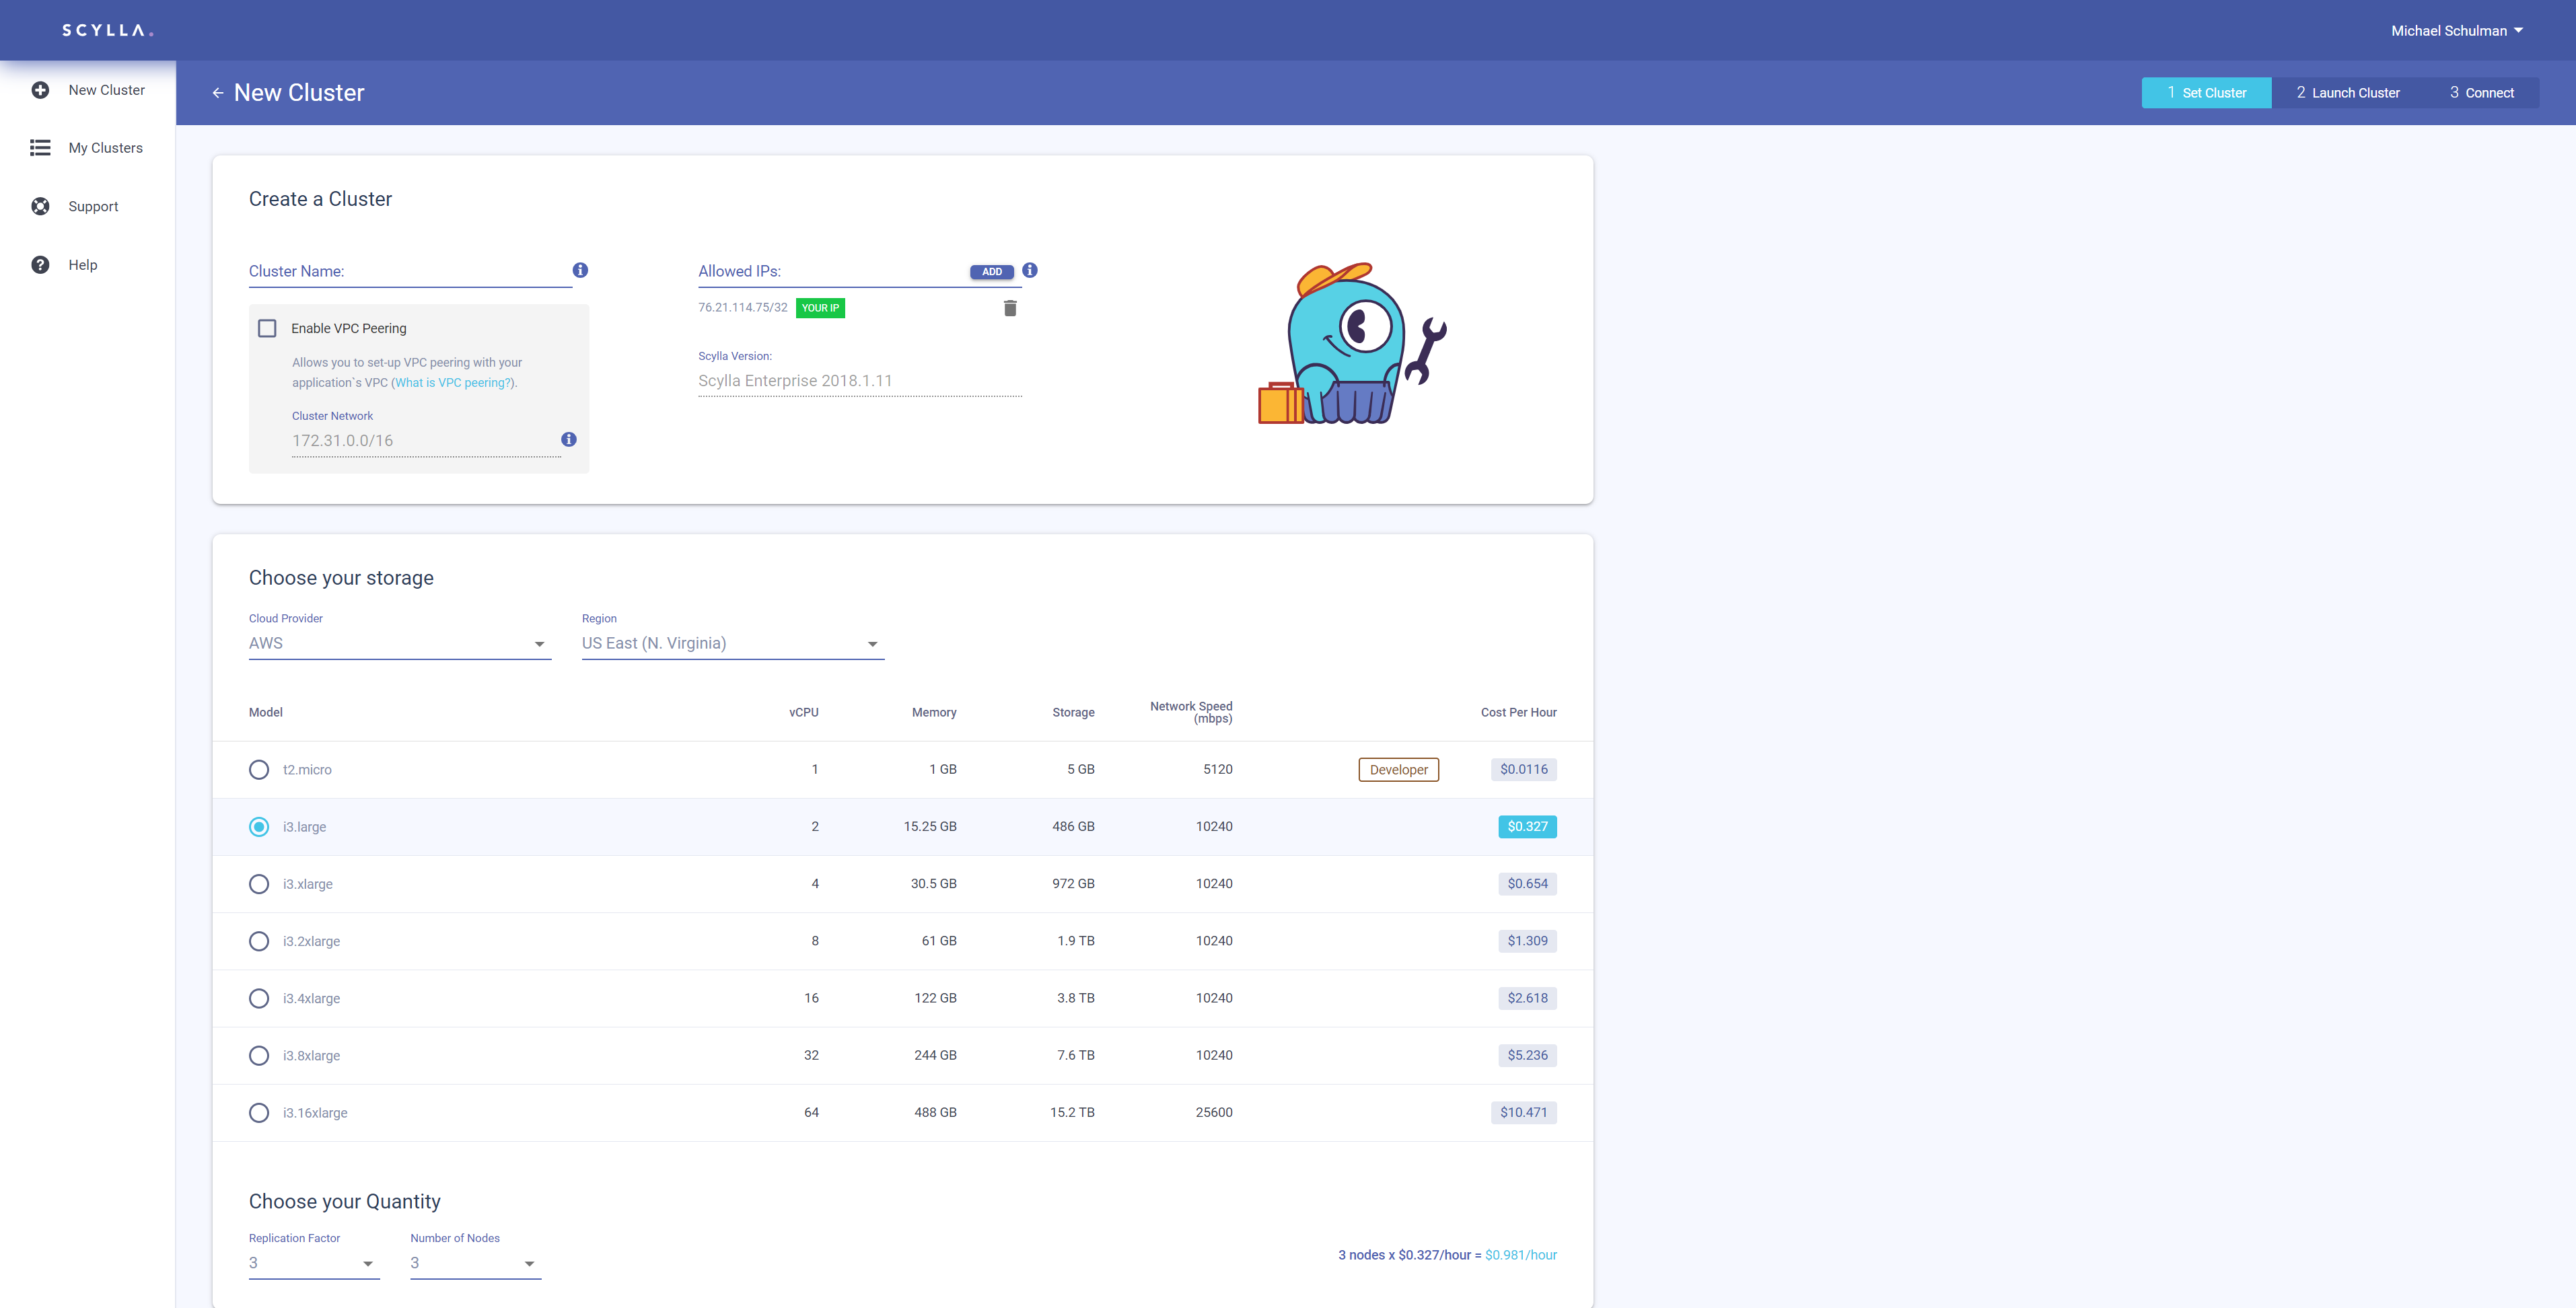The height and width of the screenshot is (1308, 2576).
Task: Click the New Cluster plus icon in sidebar
Action: pyautogui.click(x=40, y=90)
